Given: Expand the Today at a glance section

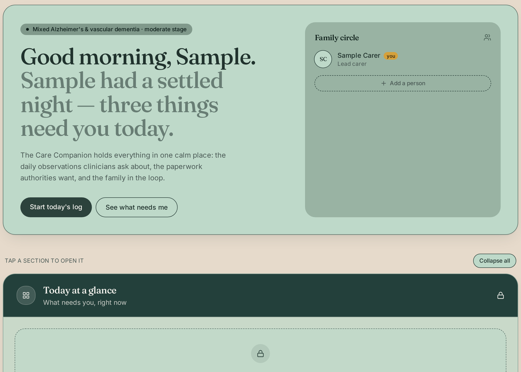Looking at the screenshot, I should (x=260, y=295).
